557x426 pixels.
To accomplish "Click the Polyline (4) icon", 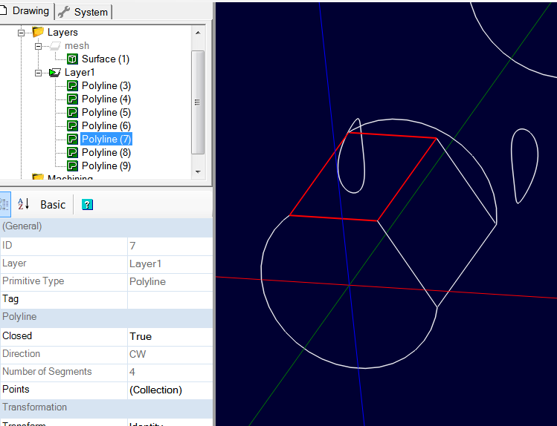I will click(x=72, y=99).
